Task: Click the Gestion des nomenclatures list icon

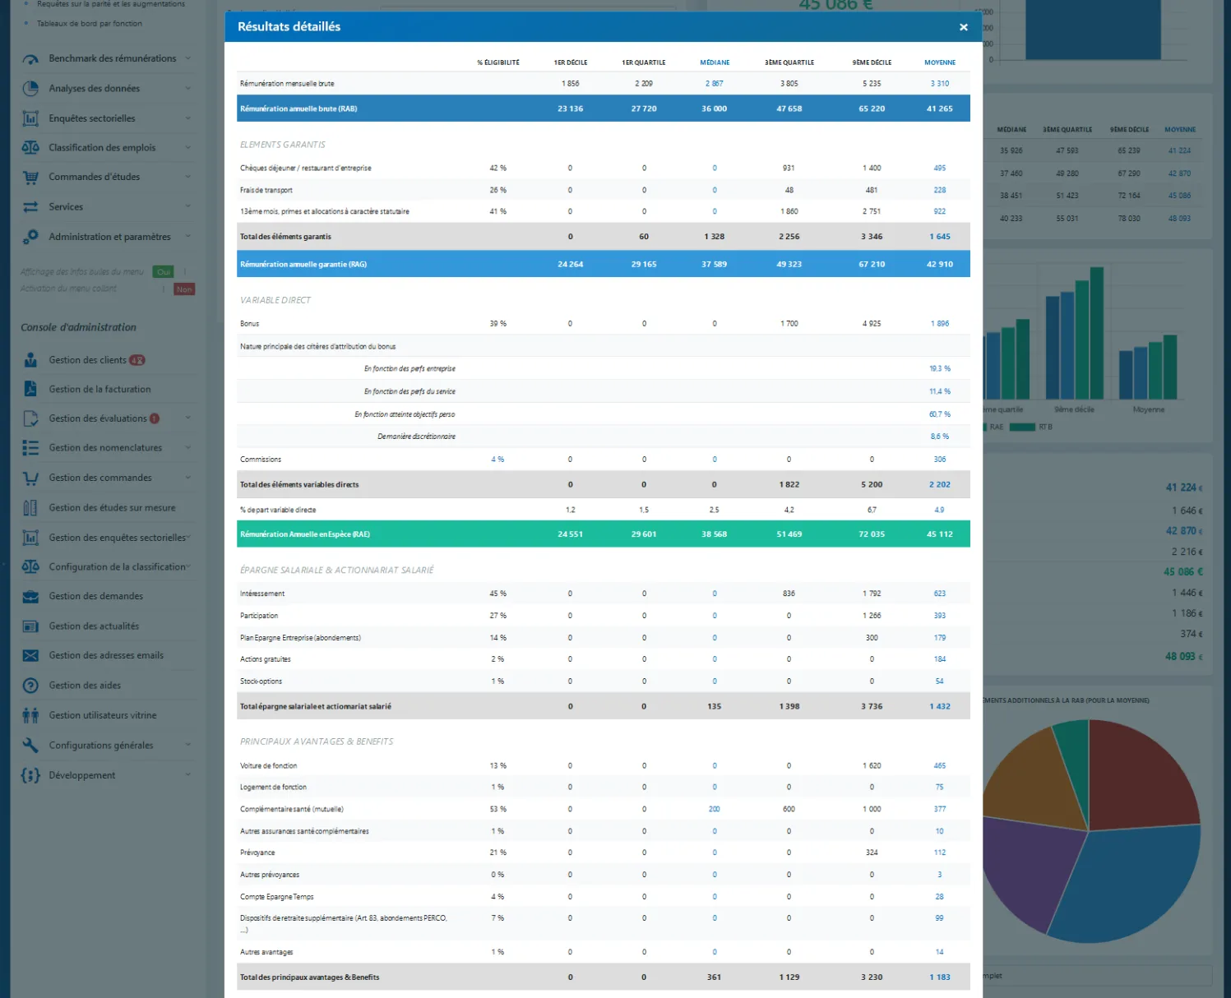Action: tap(30, 448)
